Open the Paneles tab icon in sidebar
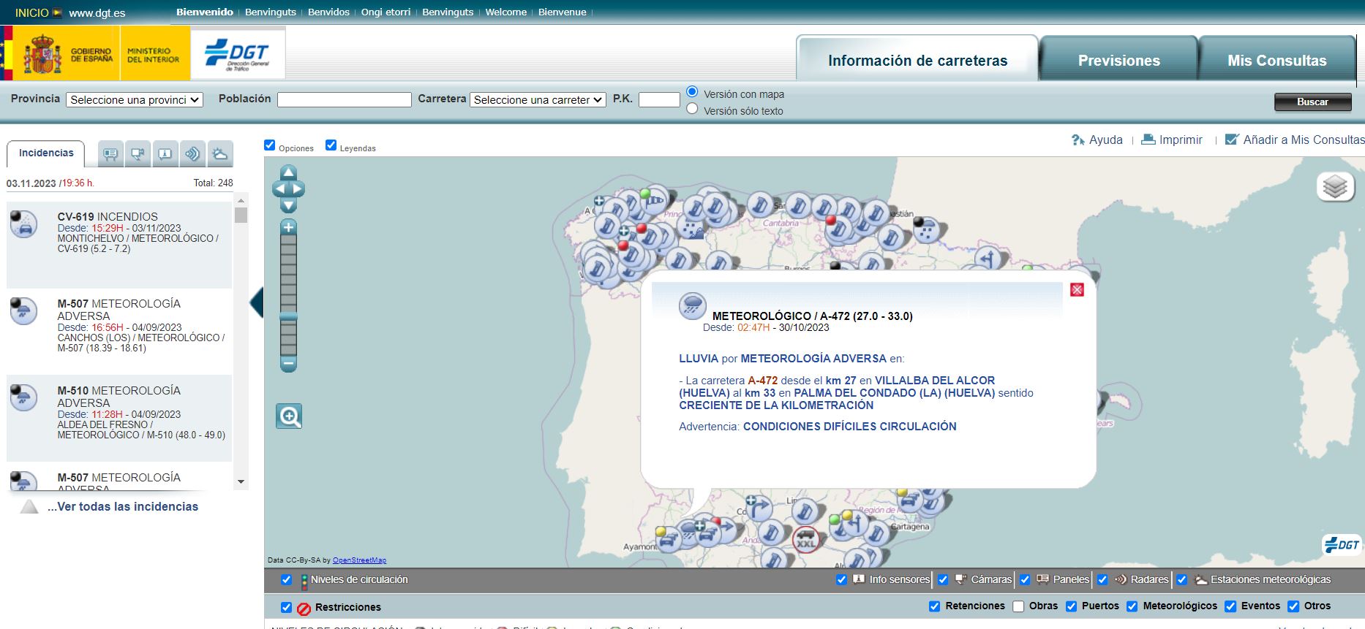The width and height of the screenshot is (1365, 629). tap(110, 154)
